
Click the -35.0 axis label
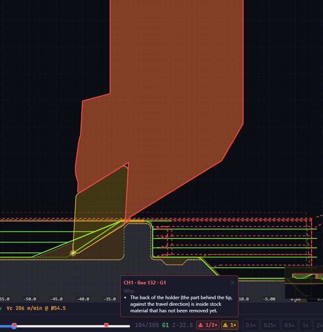[x=110, y=299]
